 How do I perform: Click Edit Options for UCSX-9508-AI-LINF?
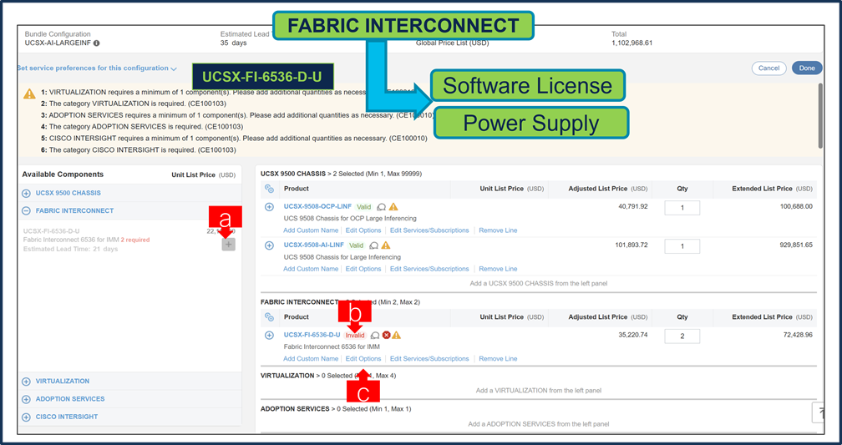(x=363, y=269)
